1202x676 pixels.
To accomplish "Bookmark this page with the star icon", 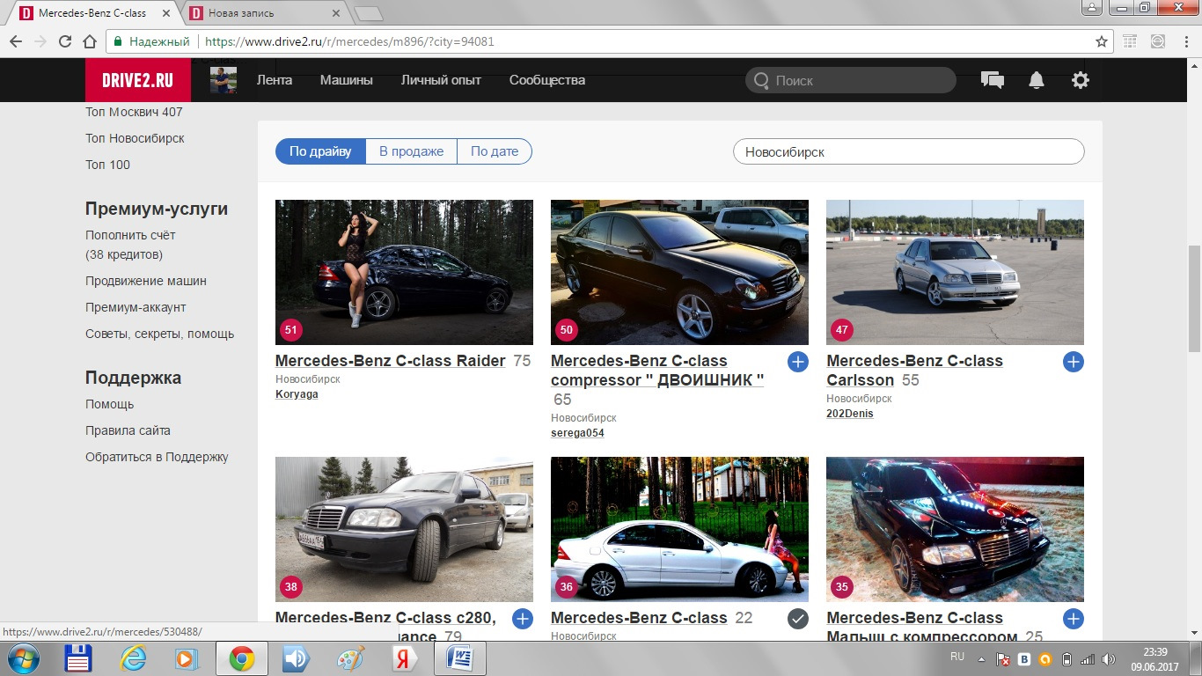I will coord(1102,41).
